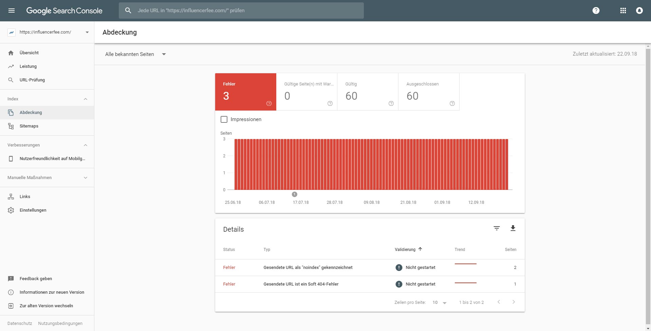Change rows per page dropdown

point(440,303)
